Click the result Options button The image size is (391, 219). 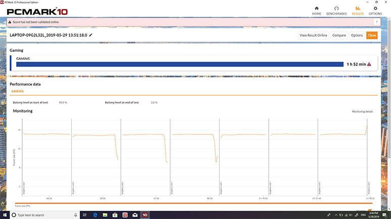[x=357, y=35]
